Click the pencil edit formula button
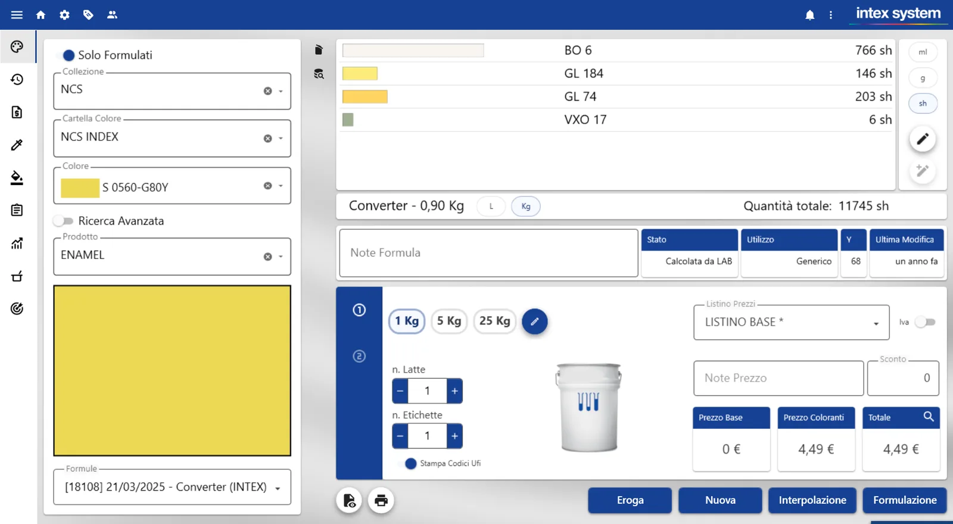Viewport: 953px width, 524px height. (x=923, y=139)
